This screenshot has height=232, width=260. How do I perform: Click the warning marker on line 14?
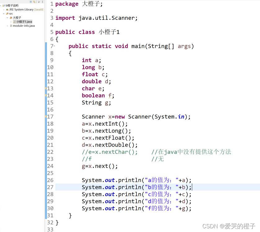click(46, 96)
